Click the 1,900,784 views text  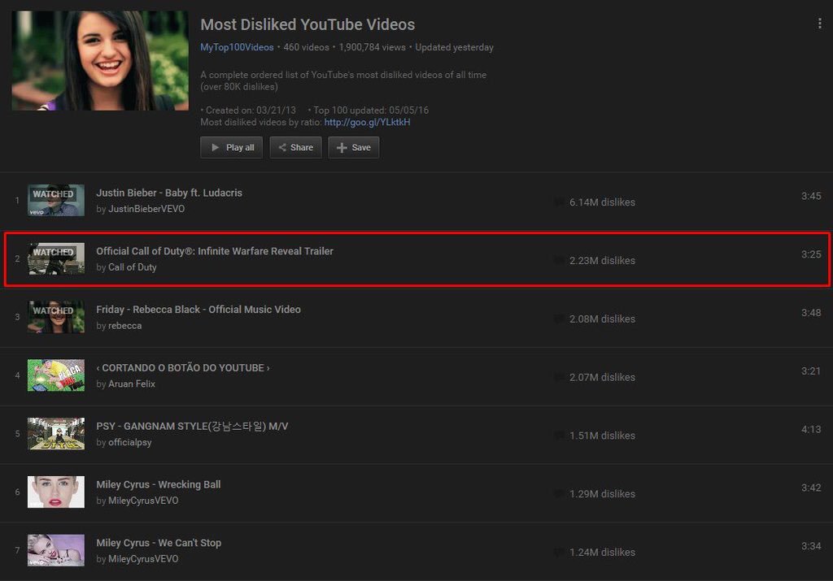coord(372,47)
